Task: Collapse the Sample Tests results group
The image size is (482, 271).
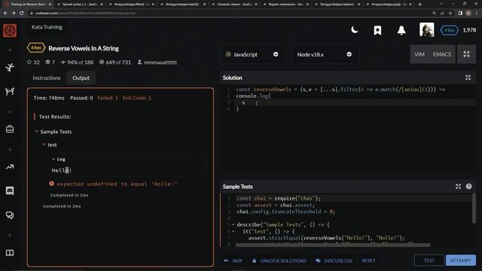Action: tap(37, 132)
